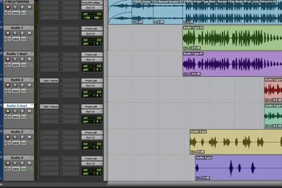Screen dimensions: 282x188
Task: Click the pan value on Audio 4
Action: (x=98, y=173)
